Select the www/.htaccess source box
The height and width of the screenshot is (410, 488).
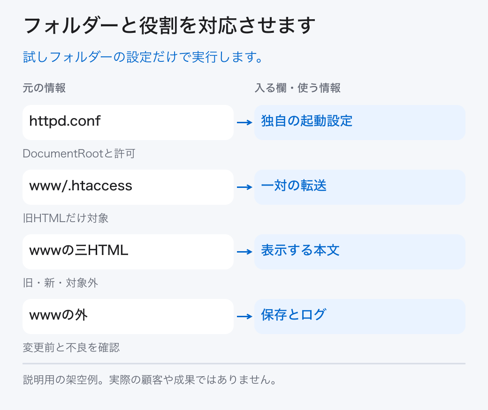128,187
